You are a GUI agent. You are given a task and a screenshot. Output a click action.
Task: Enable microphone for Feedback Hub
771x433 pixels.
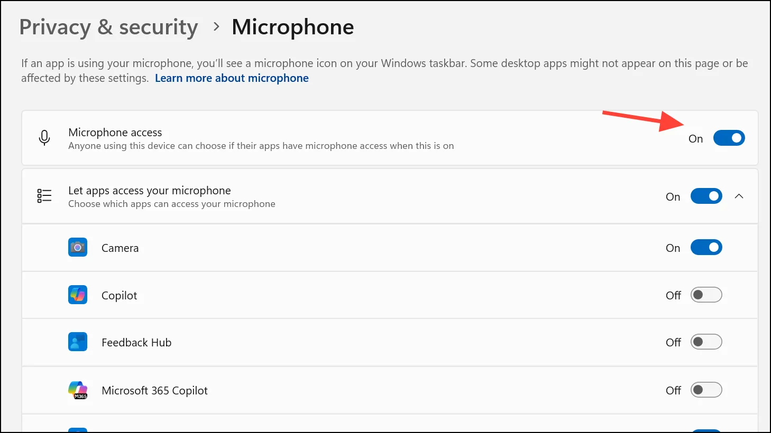click(706, 342)
